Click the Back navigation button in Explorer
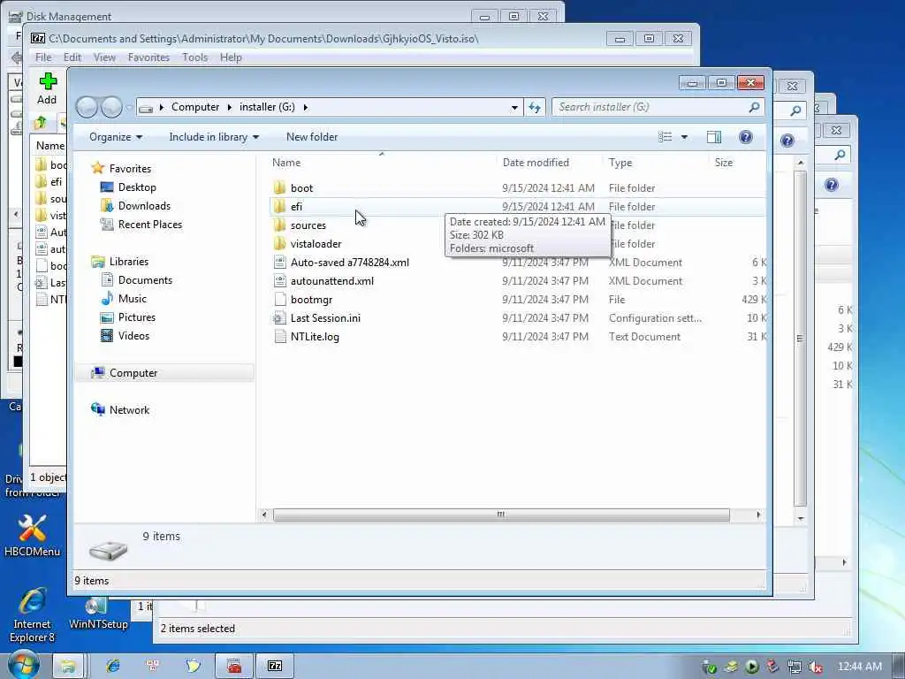The image size is (905, 679). tap(87, 107)
